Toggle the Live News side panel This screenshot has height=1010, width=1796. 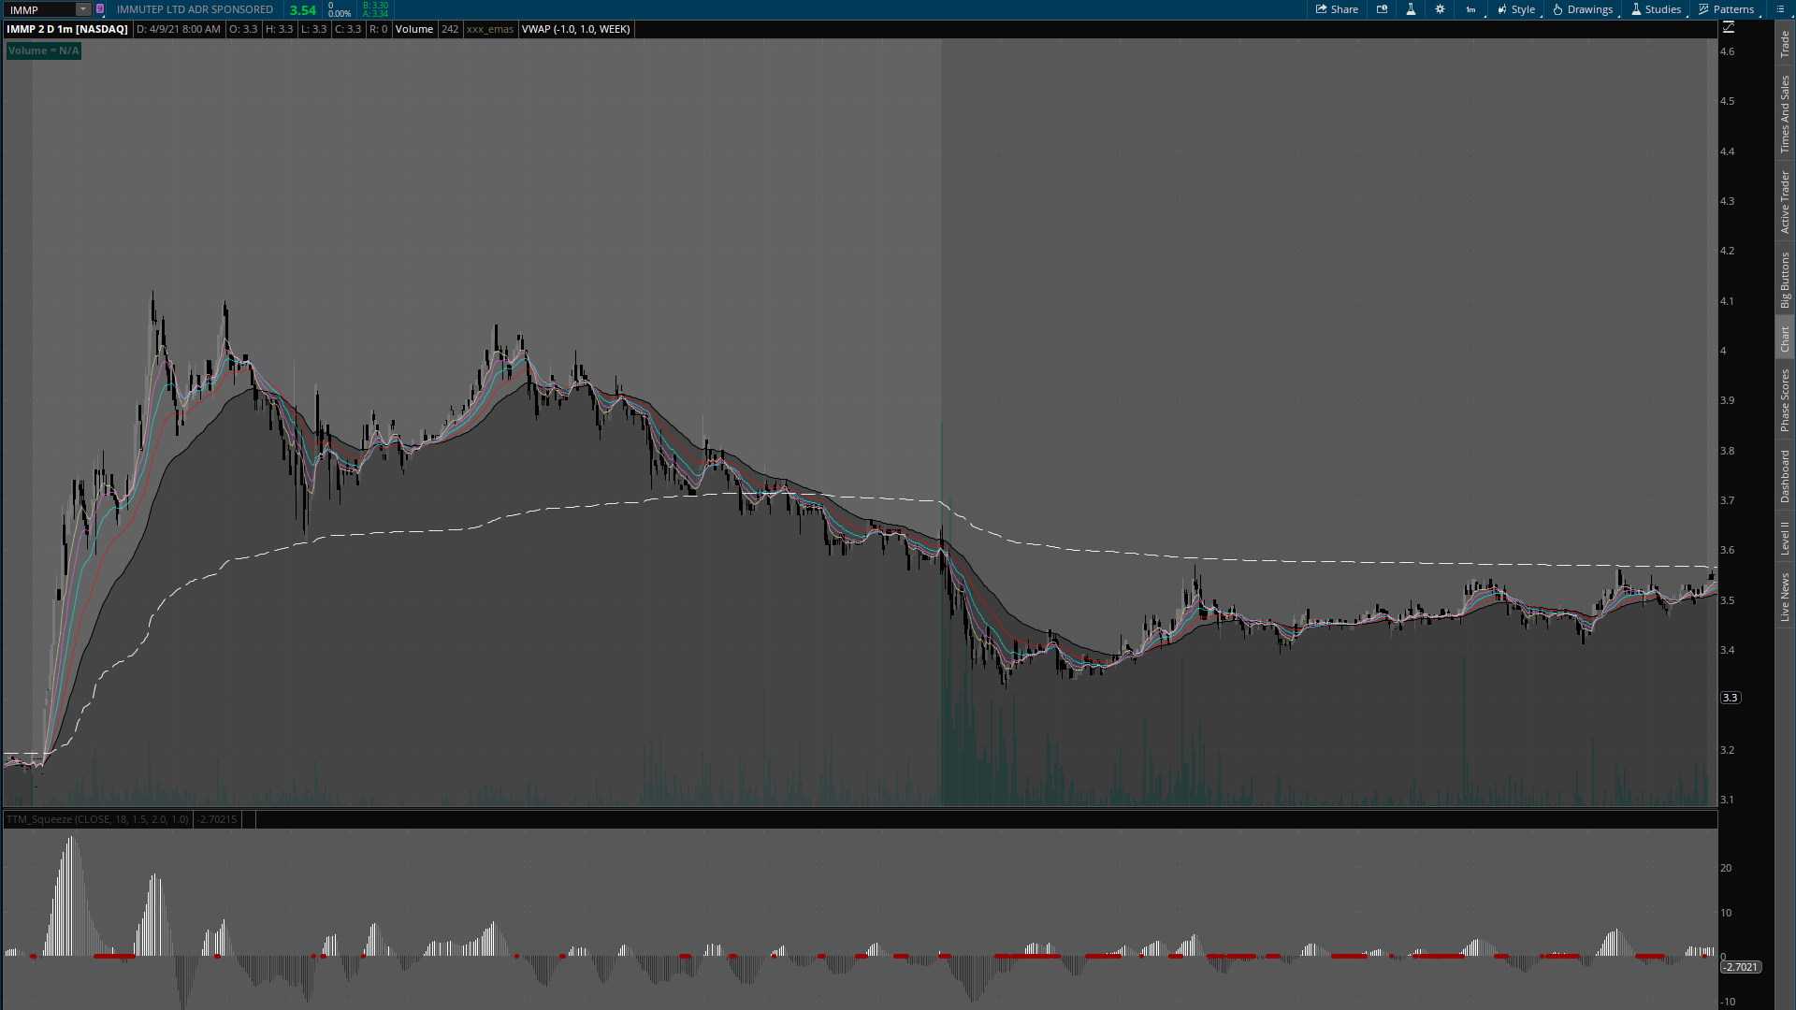coord(1785,598)
